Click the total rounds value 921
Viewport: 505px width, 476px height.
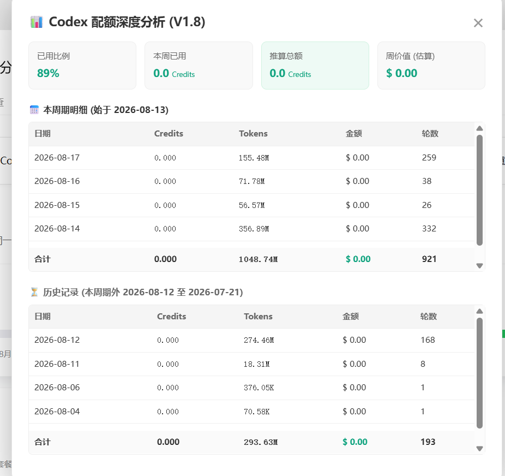coord(429,259)
